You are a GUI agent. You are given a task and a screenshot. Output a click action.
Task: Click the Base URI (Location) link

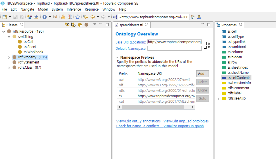[131, 42]
